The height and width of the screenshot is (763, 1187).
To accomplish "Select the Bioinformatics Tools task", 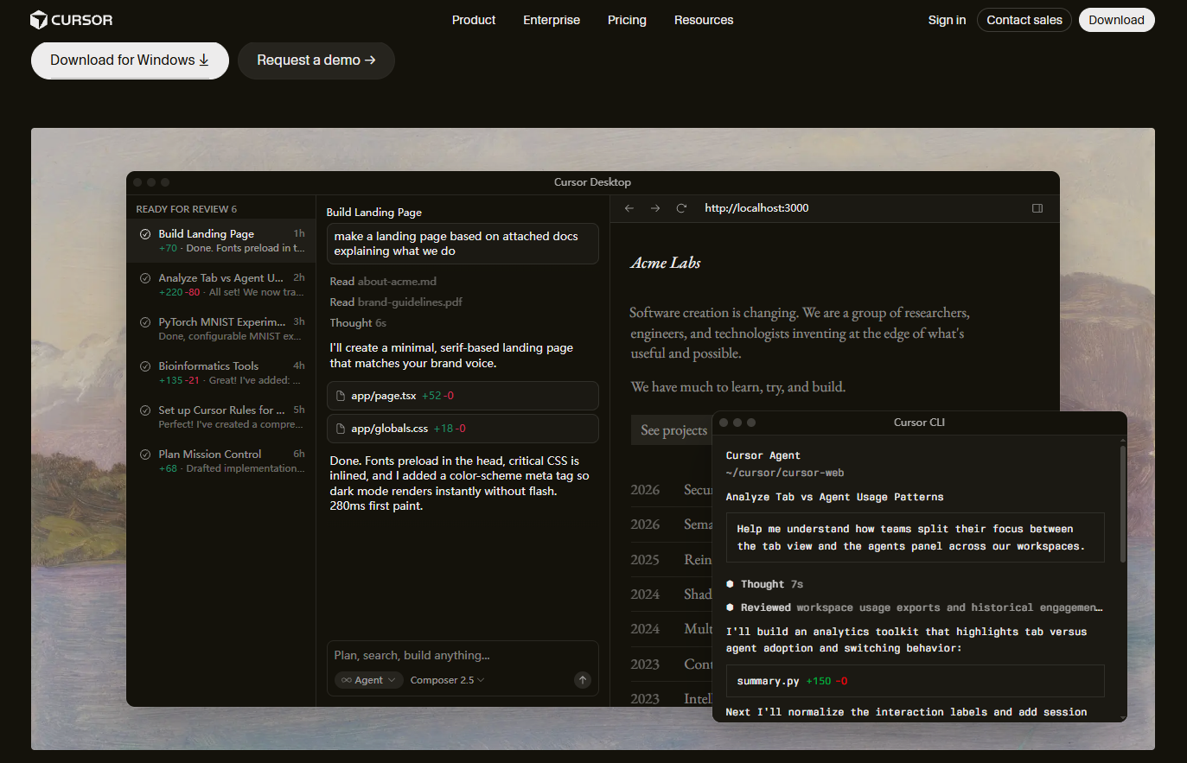I will click(x=221, y=372).
